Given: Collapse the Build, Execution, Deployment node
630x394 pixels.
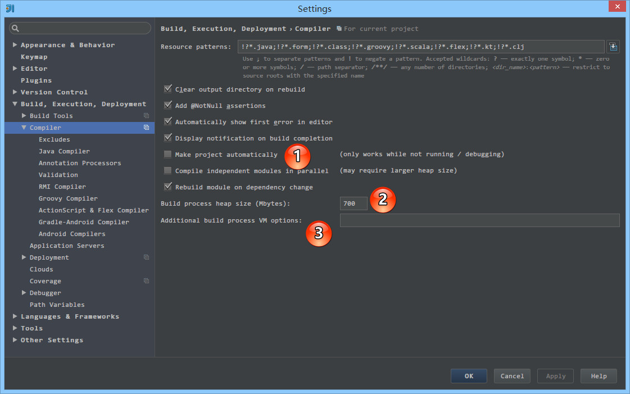Looking at the screenshot, I should (x=15, y=104).
